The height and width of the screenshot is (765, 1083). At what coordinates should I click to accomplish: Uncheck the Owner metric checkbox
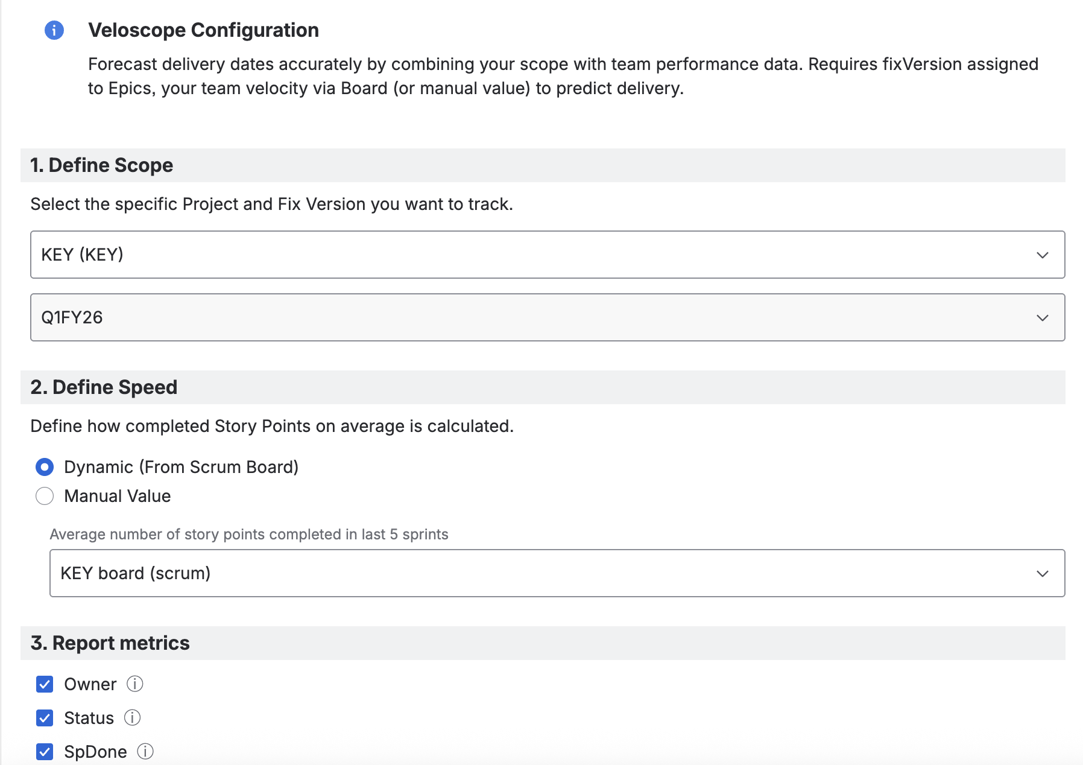click(x=45, y=684)
